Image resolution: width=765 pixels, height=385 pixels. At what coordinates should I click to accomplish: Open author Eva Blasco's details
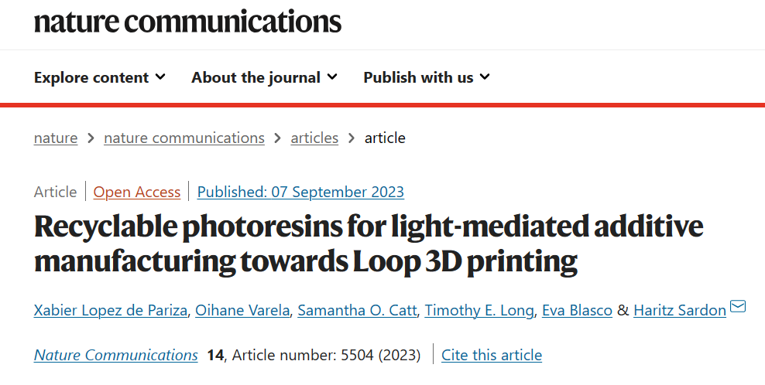coord(577,311)
